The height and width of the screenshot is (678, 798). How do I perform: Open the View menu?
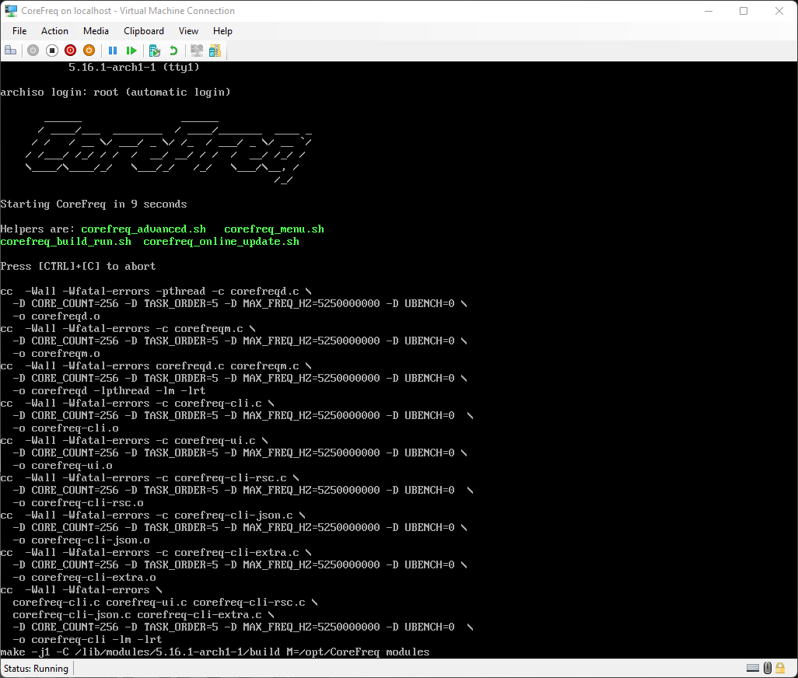[x=188, y=31]
